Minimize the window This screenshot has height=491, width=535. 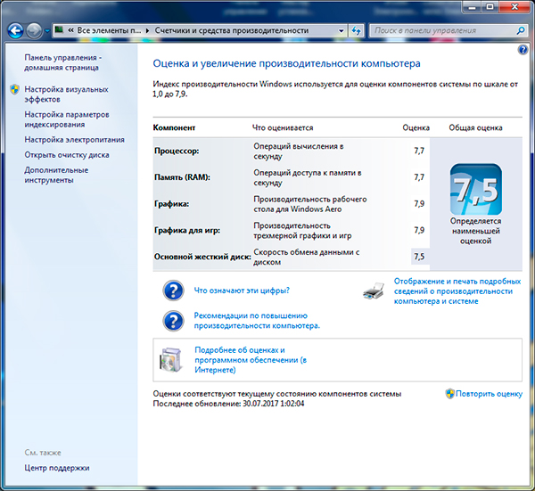(x=473, y=6)
